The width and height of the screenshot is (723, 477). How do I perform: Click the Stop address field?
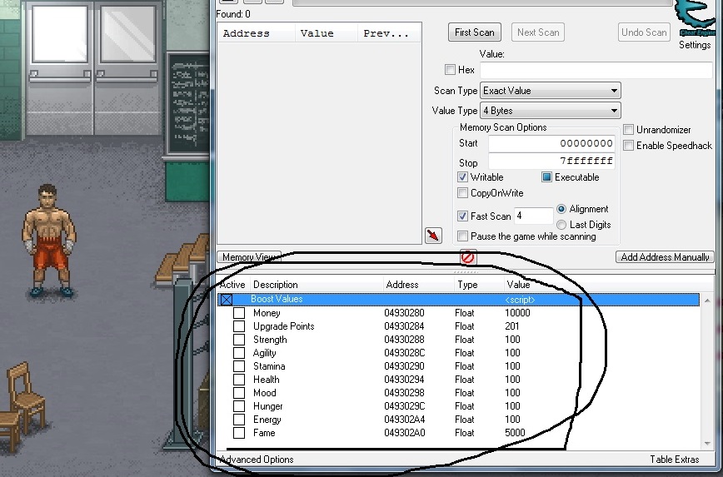coord(551,161)
